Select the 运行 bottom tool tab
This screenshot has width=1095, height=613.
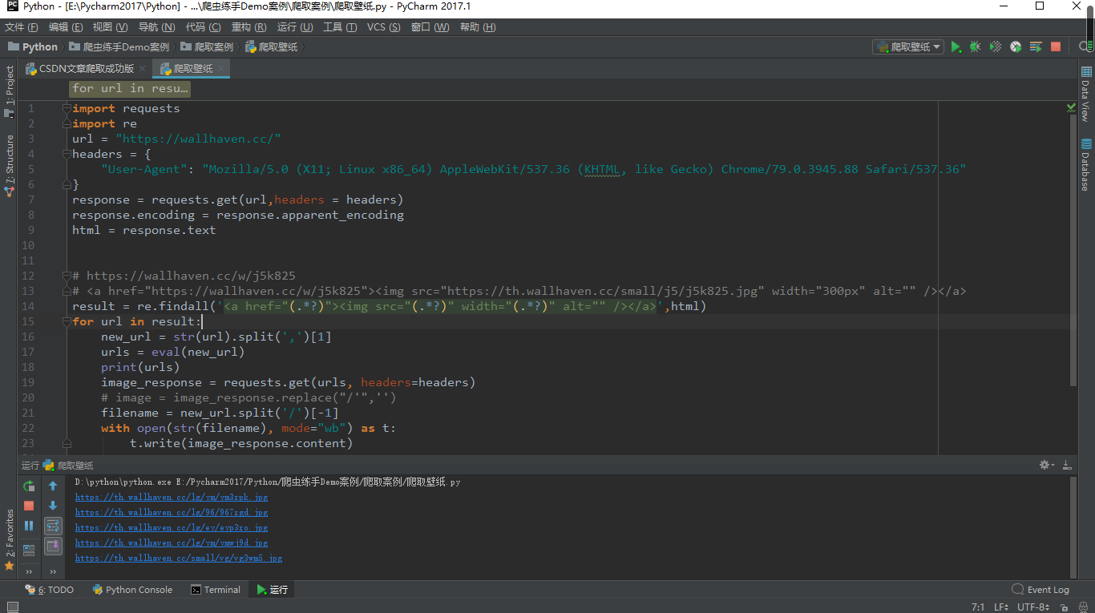tap(272, 590)
